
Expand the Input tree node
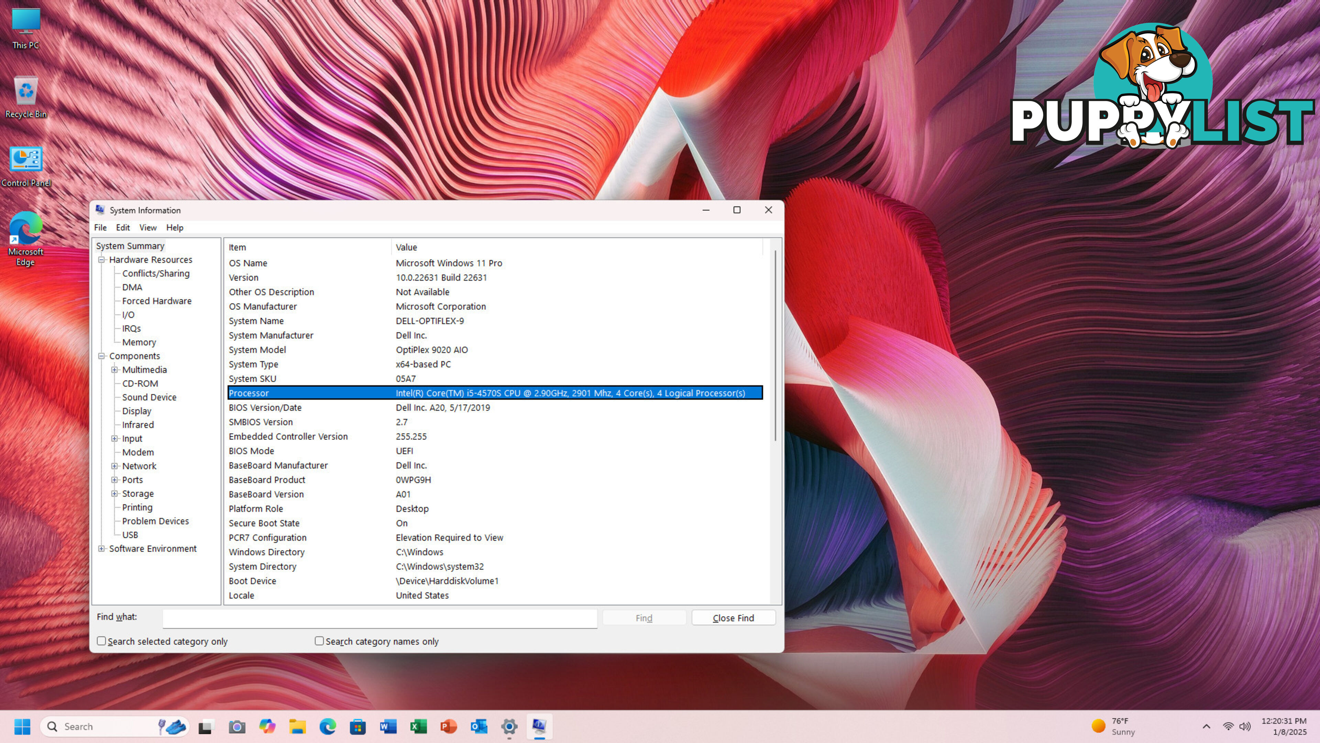(x=115, y=439)
